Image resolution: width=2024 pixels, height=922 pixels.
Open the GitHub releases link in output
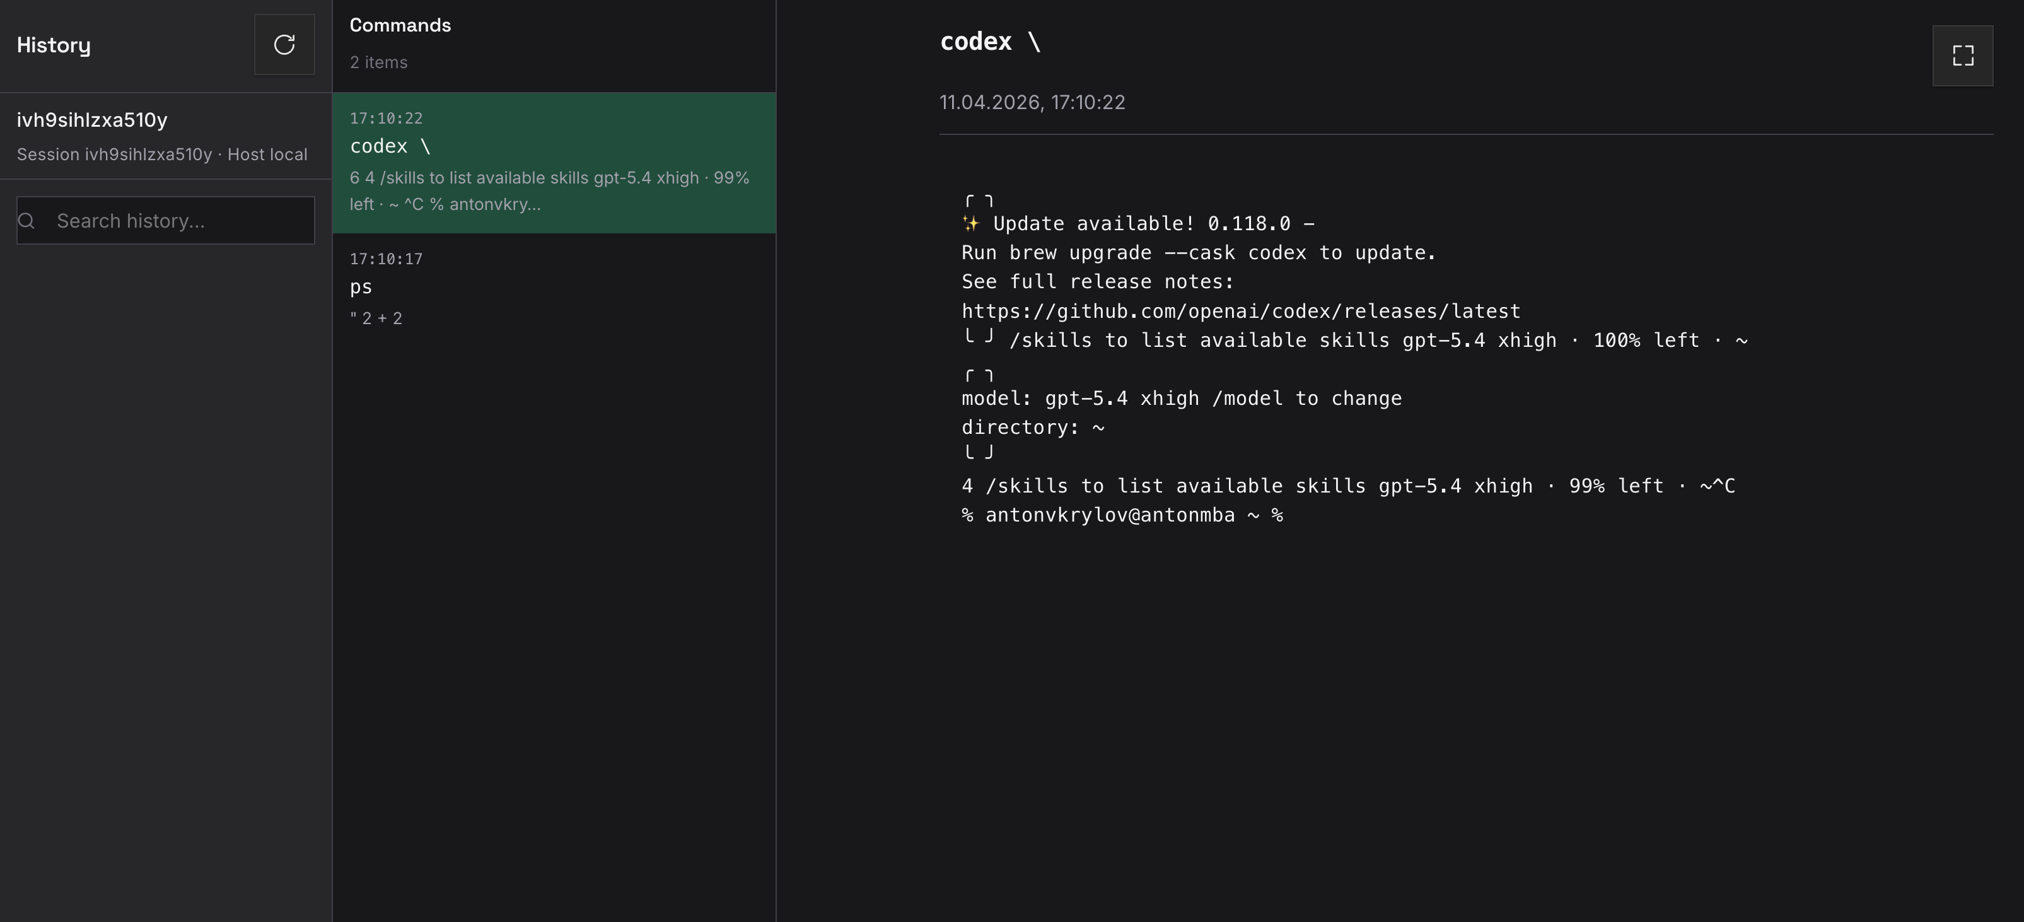click(x=1240, y=310)
